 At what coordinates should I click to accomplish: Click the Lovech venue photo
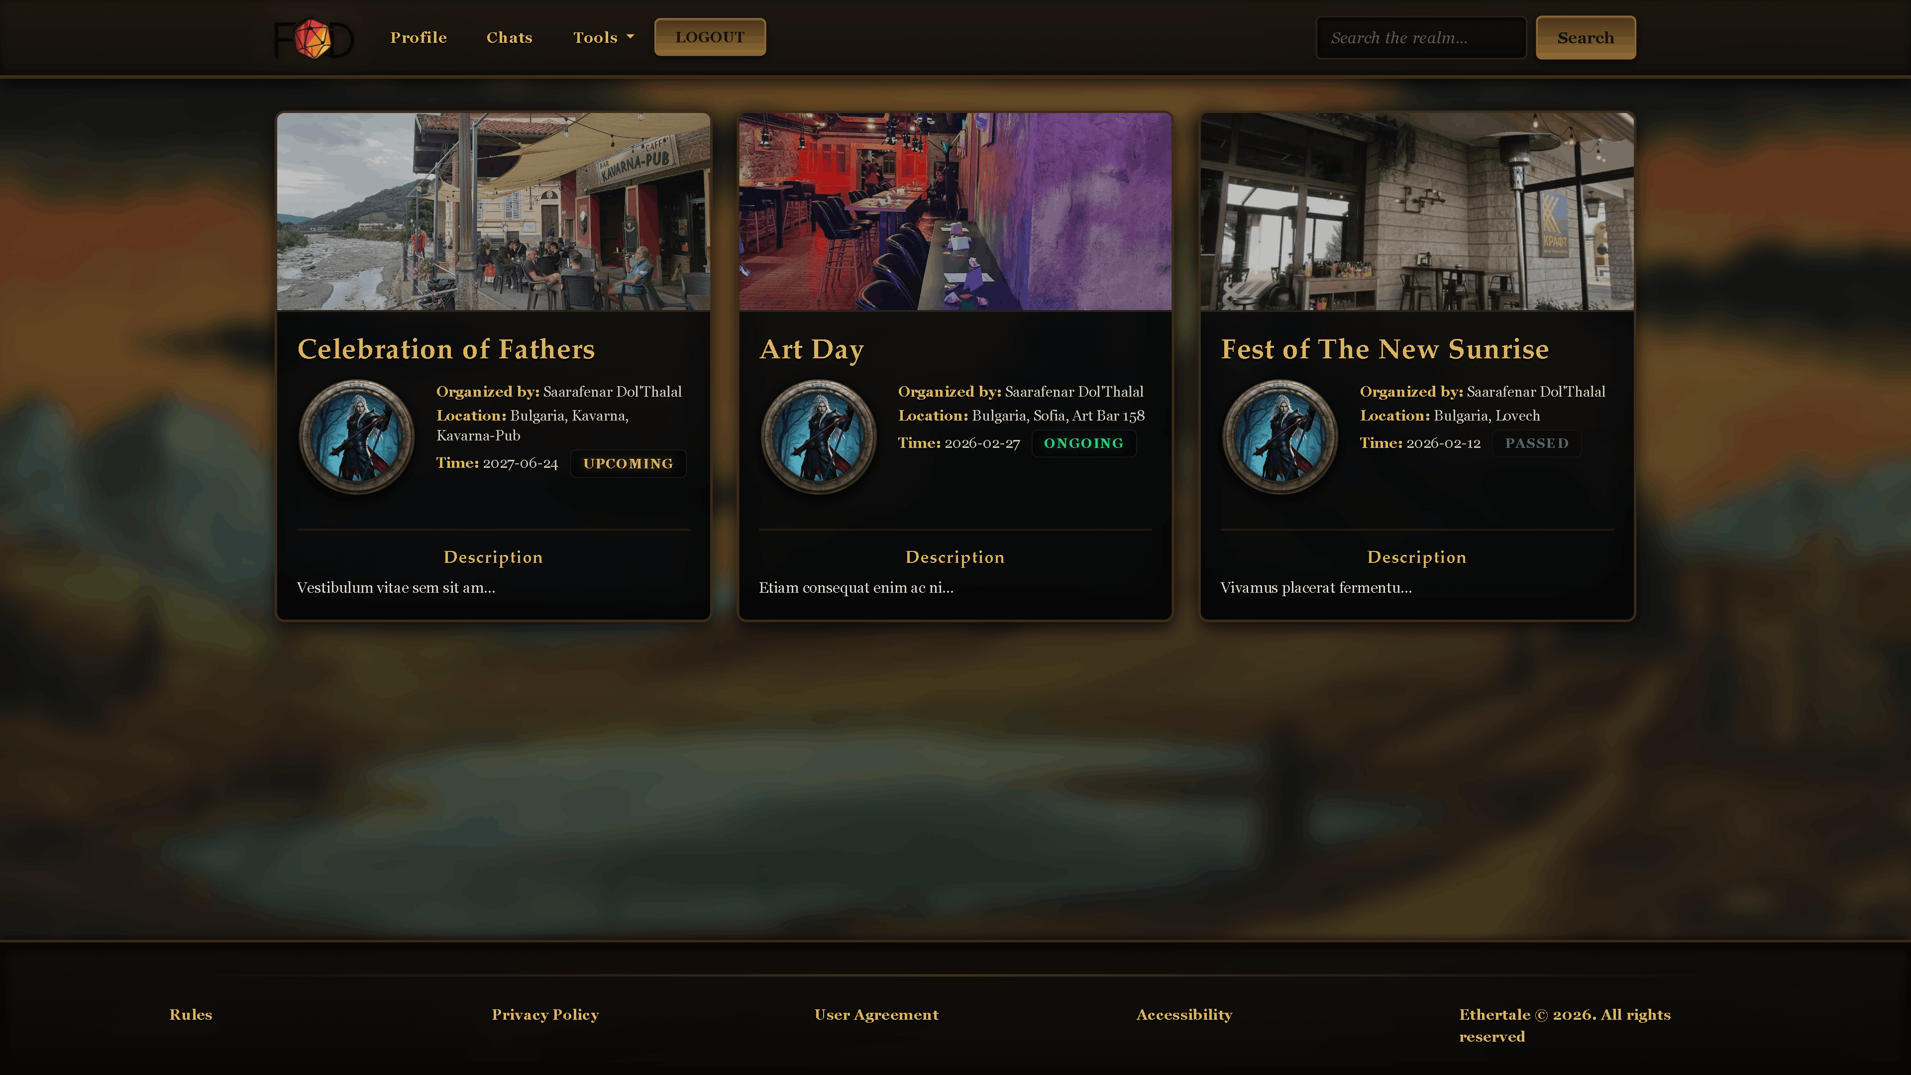pos(1416,212)
